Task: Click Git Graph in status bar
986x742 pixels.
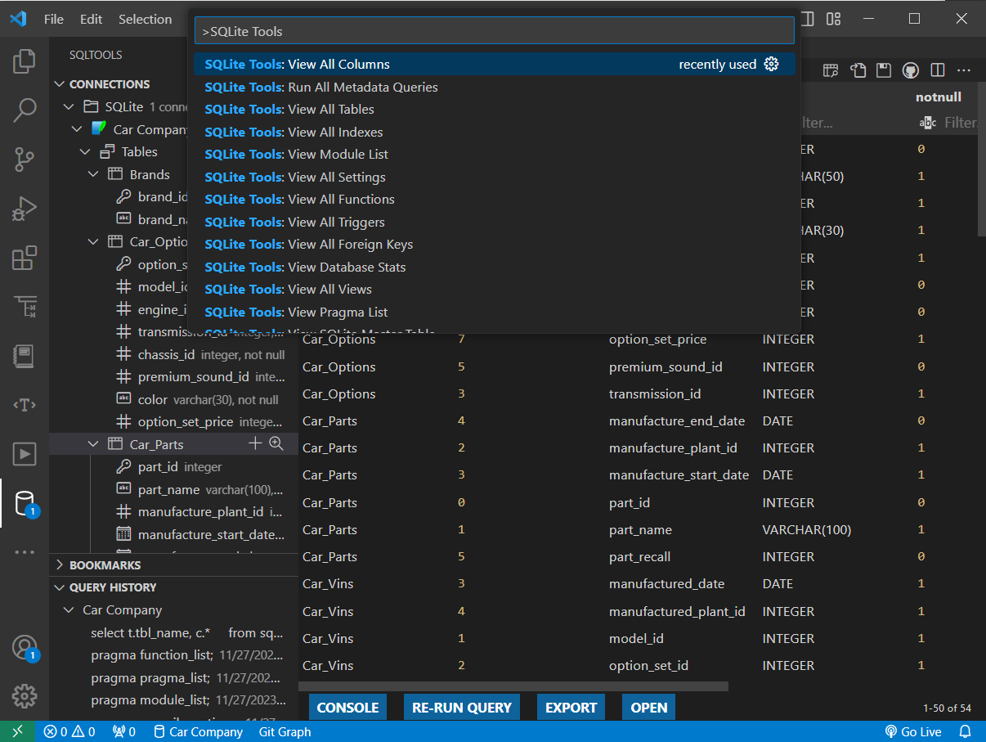Action: coord(285,731)
